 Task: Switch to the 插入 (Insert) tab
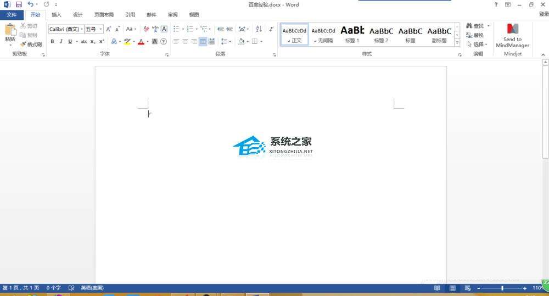[57, 15]
